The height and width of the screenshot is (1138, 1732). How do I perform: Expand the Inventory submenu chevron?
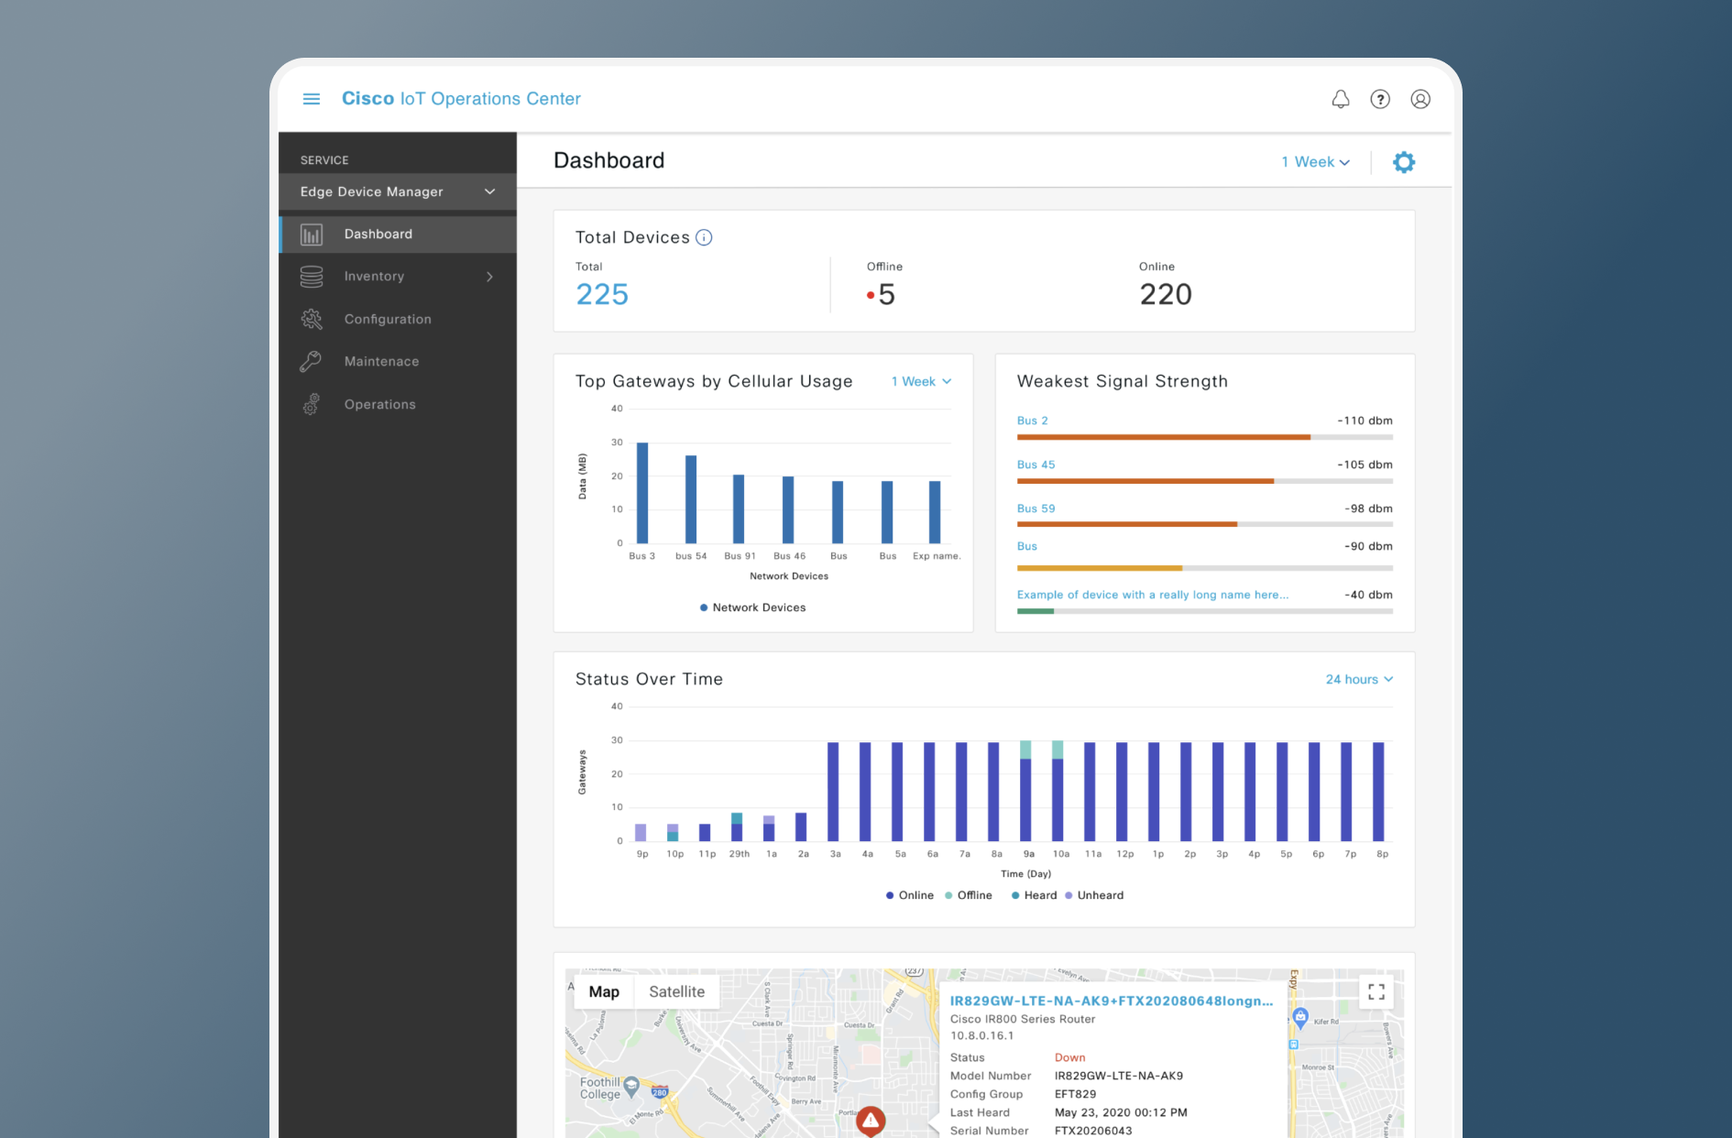(x=490, y=277)
